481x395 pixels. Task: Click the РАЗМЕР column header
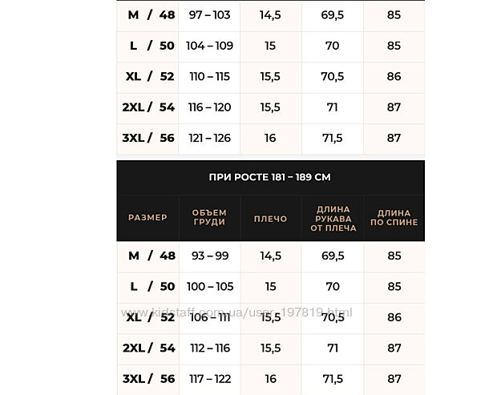(148, 218)
